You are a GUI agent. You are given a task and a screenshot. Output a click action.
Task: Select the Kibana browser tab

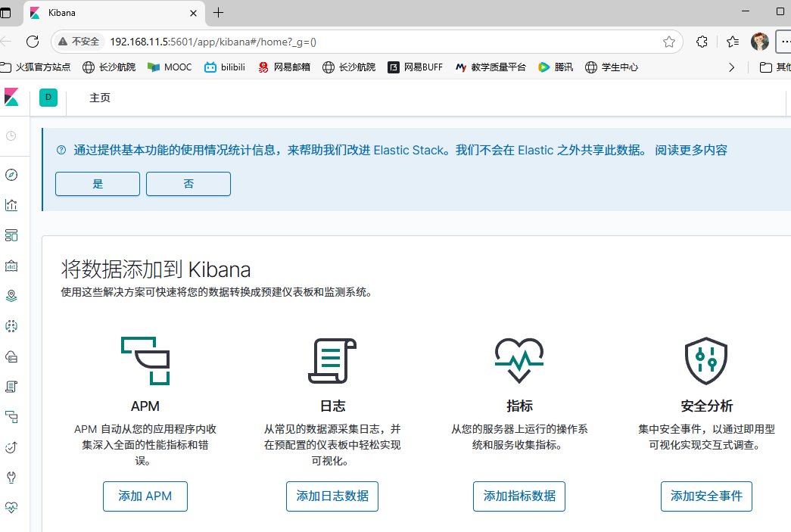click(x=114, y=13)
